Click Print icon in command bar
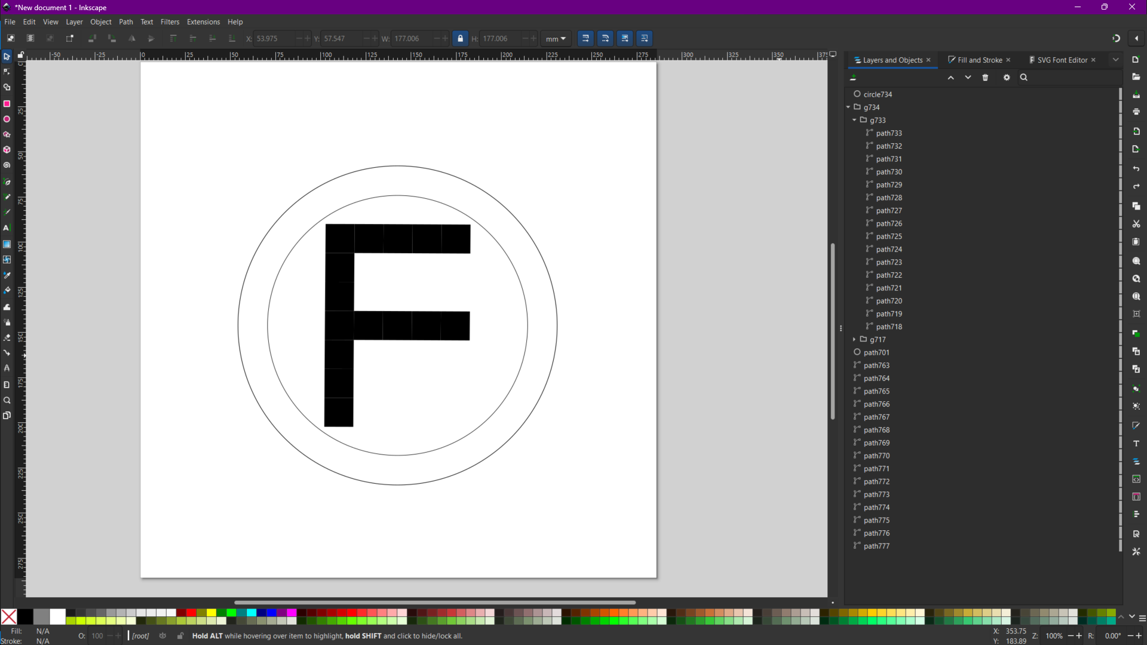 [x=1136, y=112]
